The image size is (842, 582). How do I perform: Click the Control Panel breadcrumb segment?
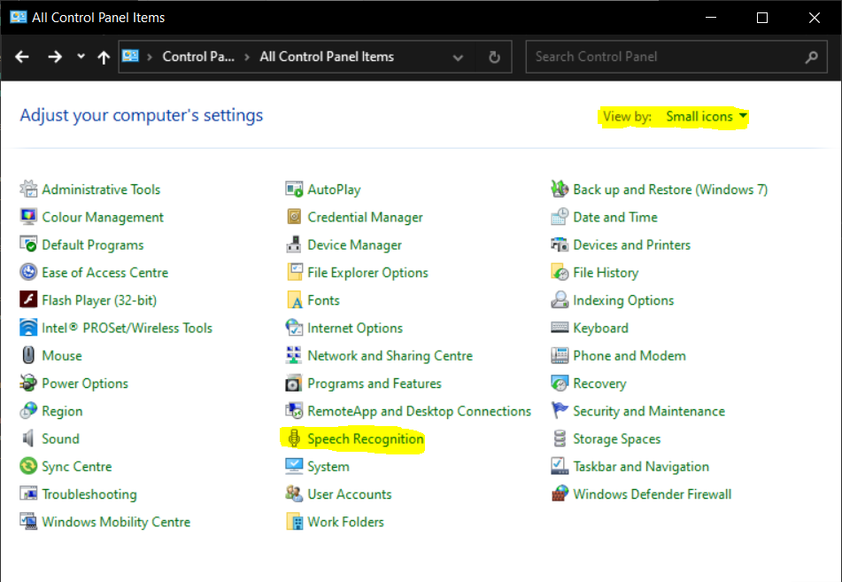click(x=197, y=57)
